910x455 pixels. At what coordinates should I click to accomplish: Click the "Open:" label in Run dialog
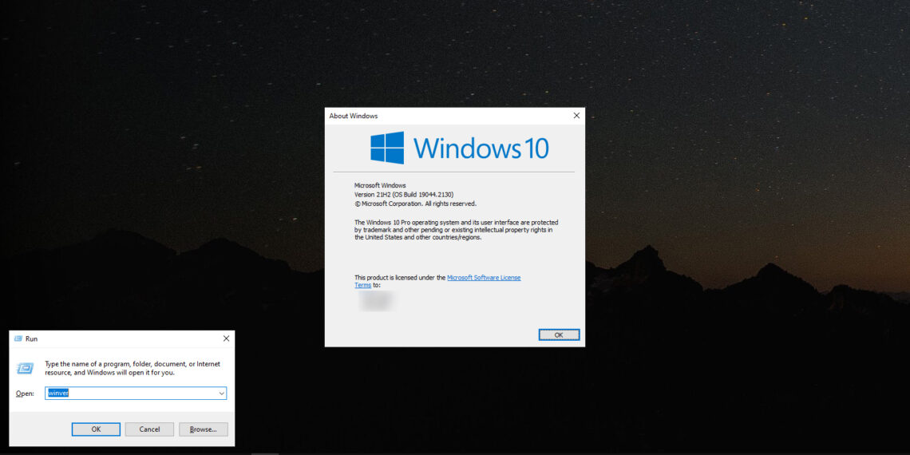[25, 394]
